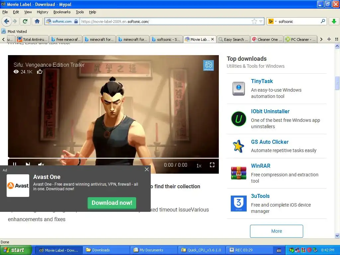
Task: Open the Help menu
Action: (93, 12)
